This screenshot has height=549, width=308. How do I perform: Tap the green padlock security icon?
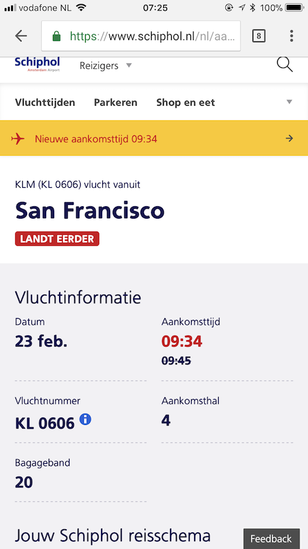(x=56, y=36)
